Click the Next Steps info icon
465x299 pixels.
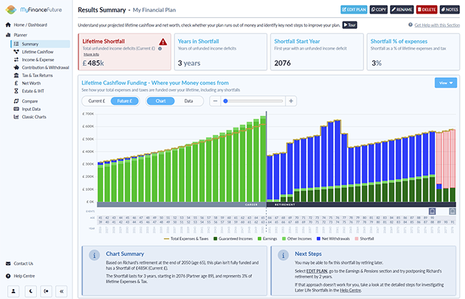tap(283, 255)
